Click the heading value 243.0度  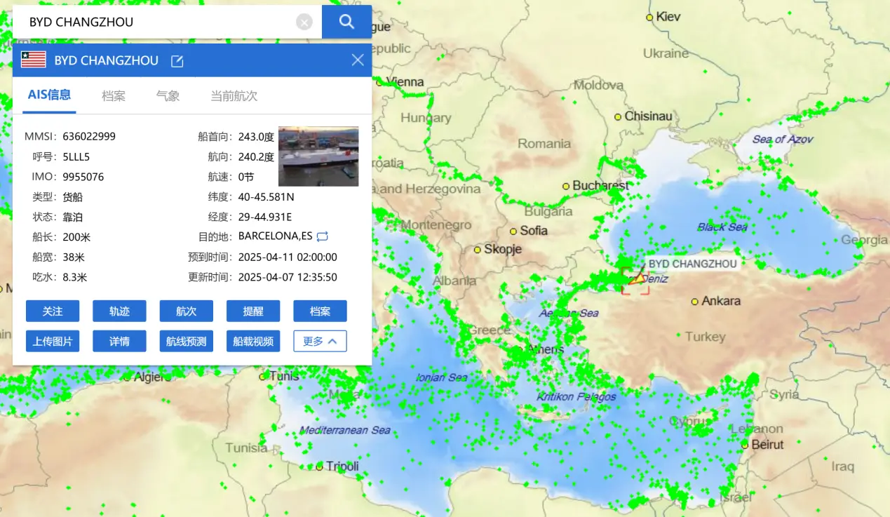[x=256, y=136]
